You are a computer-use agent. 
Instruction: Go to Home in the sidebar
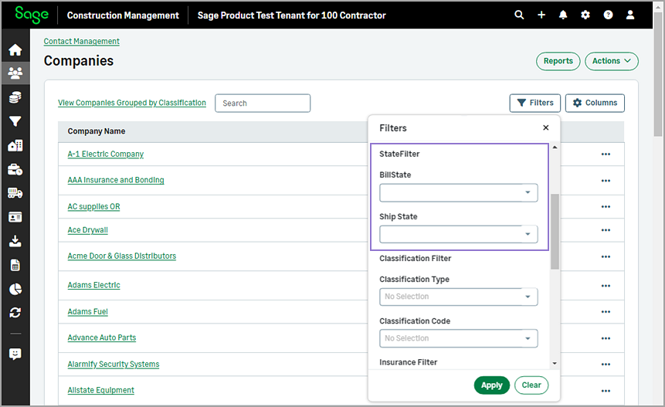(x=15, y=49)
